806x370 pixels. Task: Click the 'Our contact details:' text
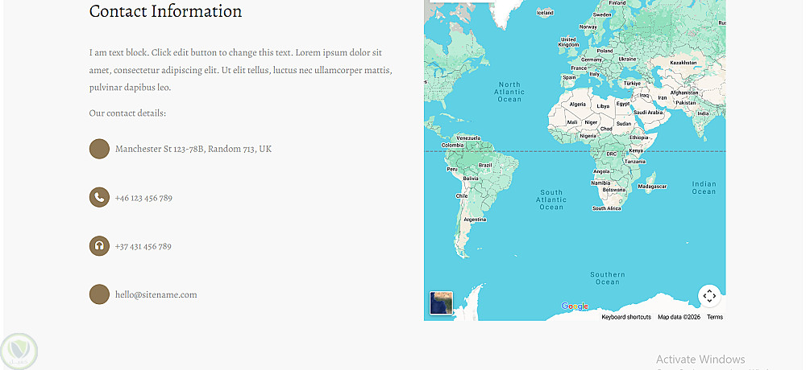tap(127, 113)
